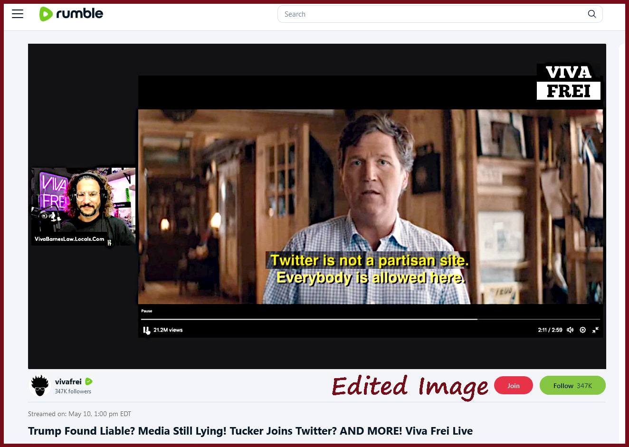629x447 pixels.
Task: Open the hamburger navigation menu
Action: pos(18,14)
